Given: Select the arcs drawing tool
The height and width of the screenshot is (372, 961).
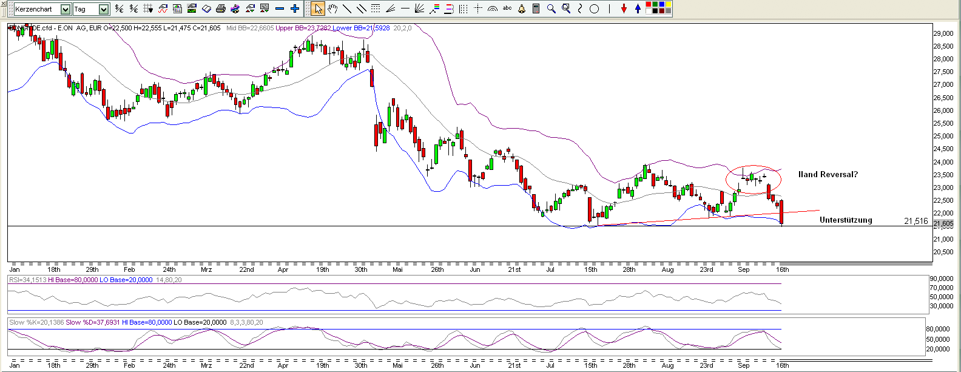Looking at the screenshot, I should pos(493,8).
